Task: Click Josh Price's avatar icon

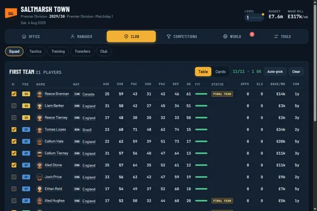Action: 40,177
